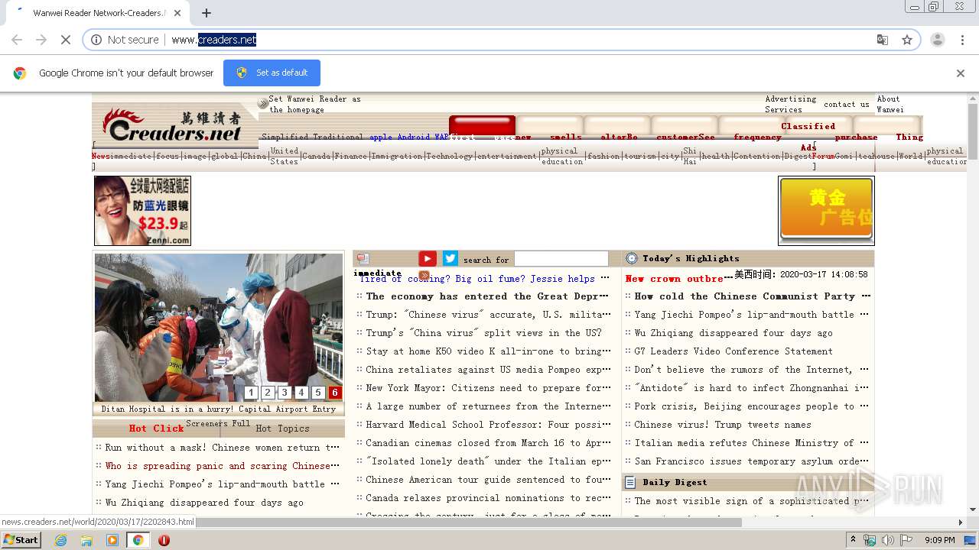
Task: Open the Technology navigation item
Action: [x=450, y=156]
